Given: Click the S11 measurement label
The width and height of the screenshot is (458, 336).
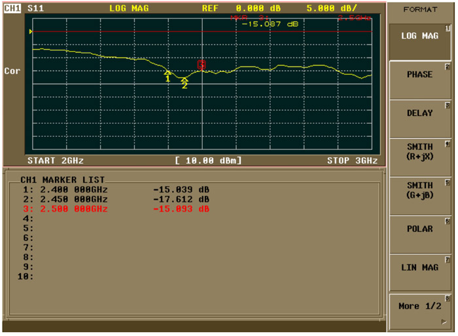Looking at the screenshot, I should [x=35, y=8].
